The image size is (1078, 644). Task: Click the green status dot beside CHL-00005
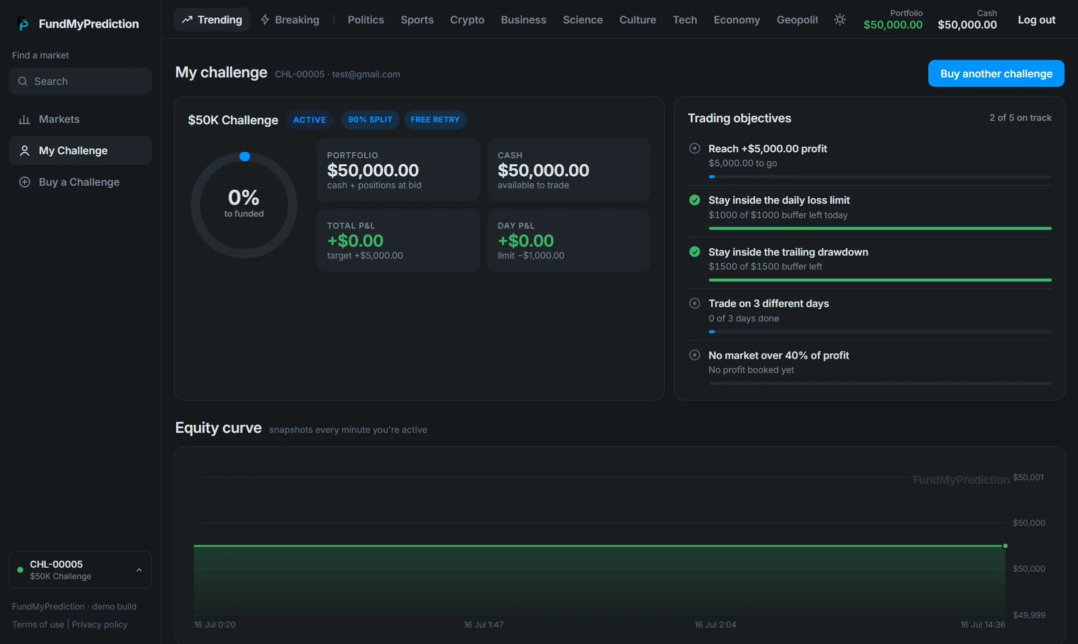point(20,570)
